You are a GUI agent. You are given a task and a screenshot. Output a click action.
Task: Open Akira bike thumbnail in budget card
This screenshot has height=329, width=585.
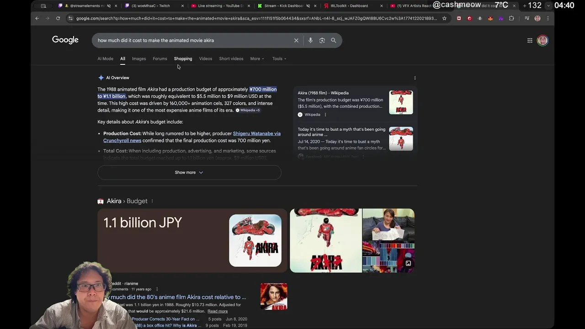255,240
